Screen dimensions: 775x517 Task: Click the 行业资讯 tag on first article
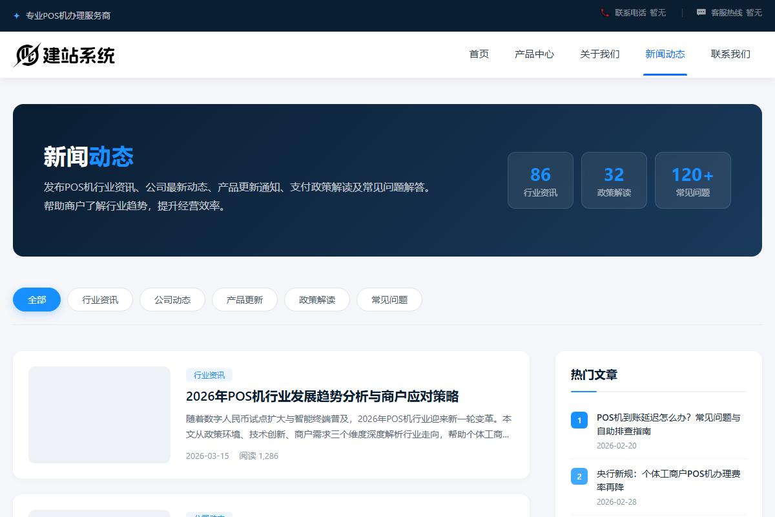tap(209, 375)
